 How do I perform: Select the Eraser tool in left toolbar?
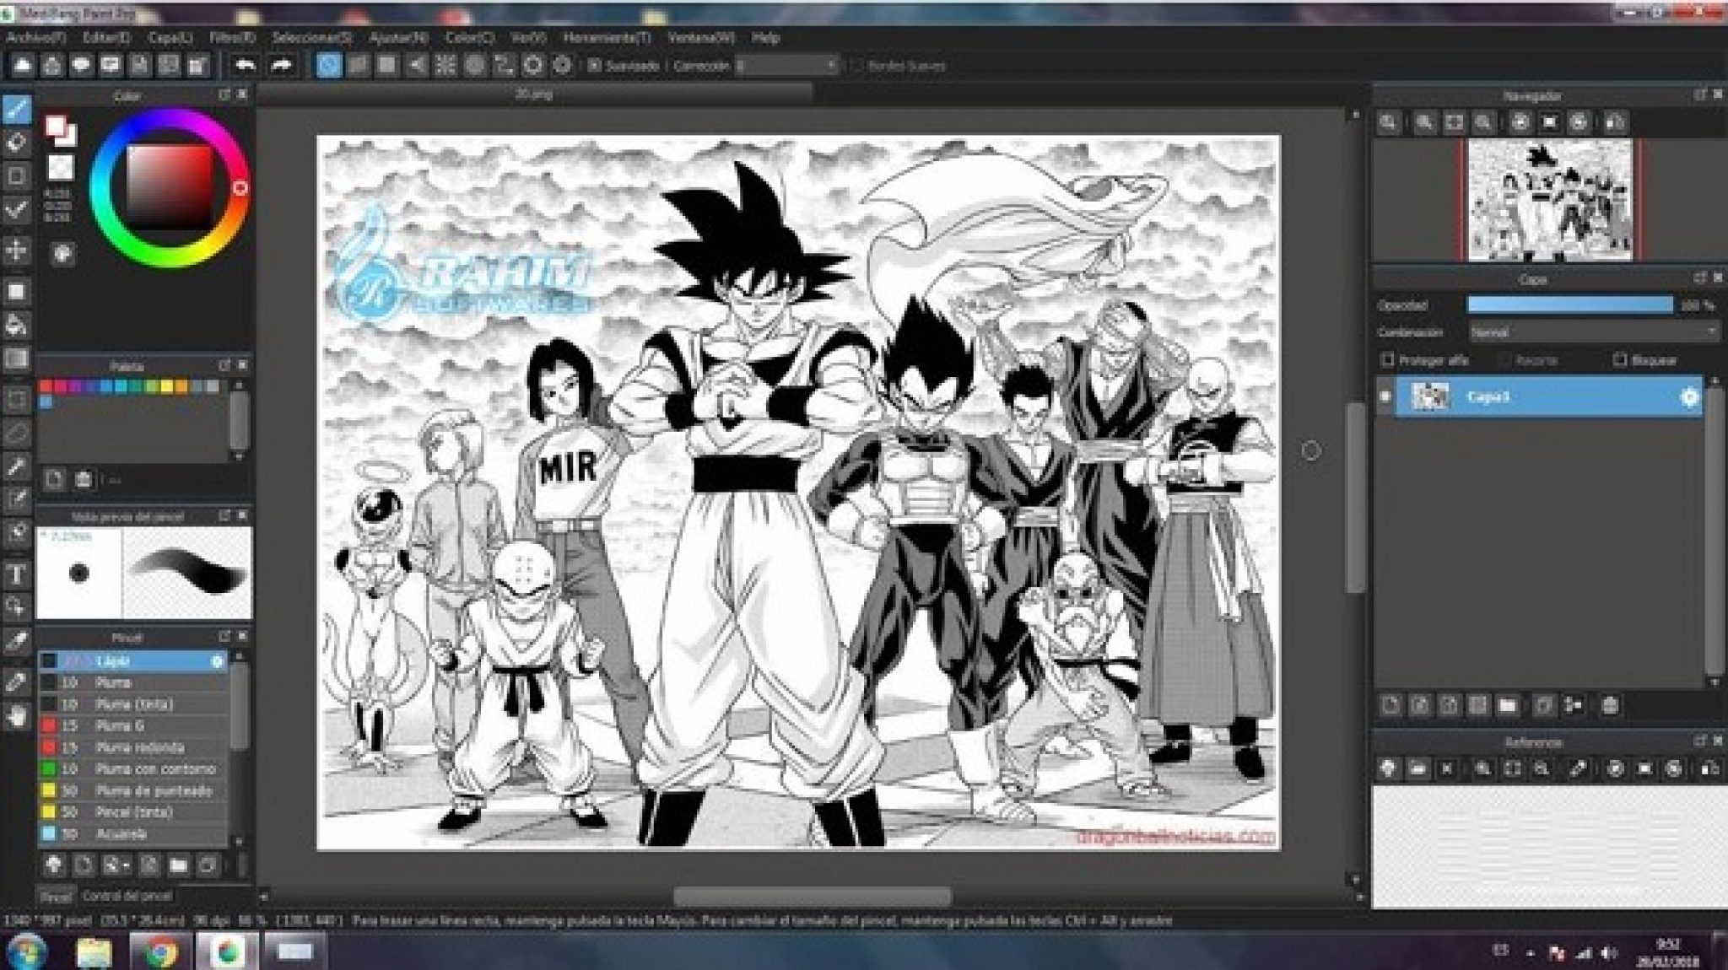(x=16, y=143)
